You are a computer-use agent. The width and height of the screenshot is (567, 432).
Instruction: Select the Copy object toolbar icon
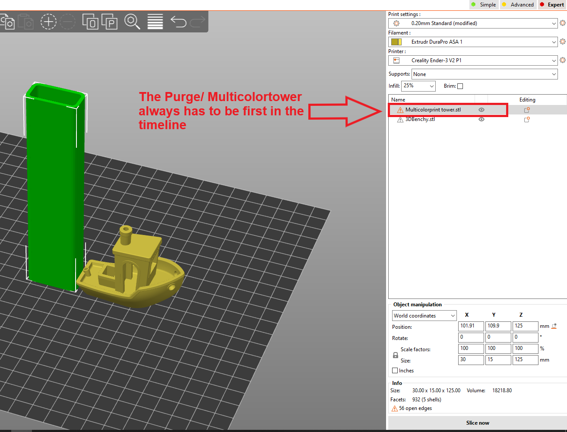[8, 22]
